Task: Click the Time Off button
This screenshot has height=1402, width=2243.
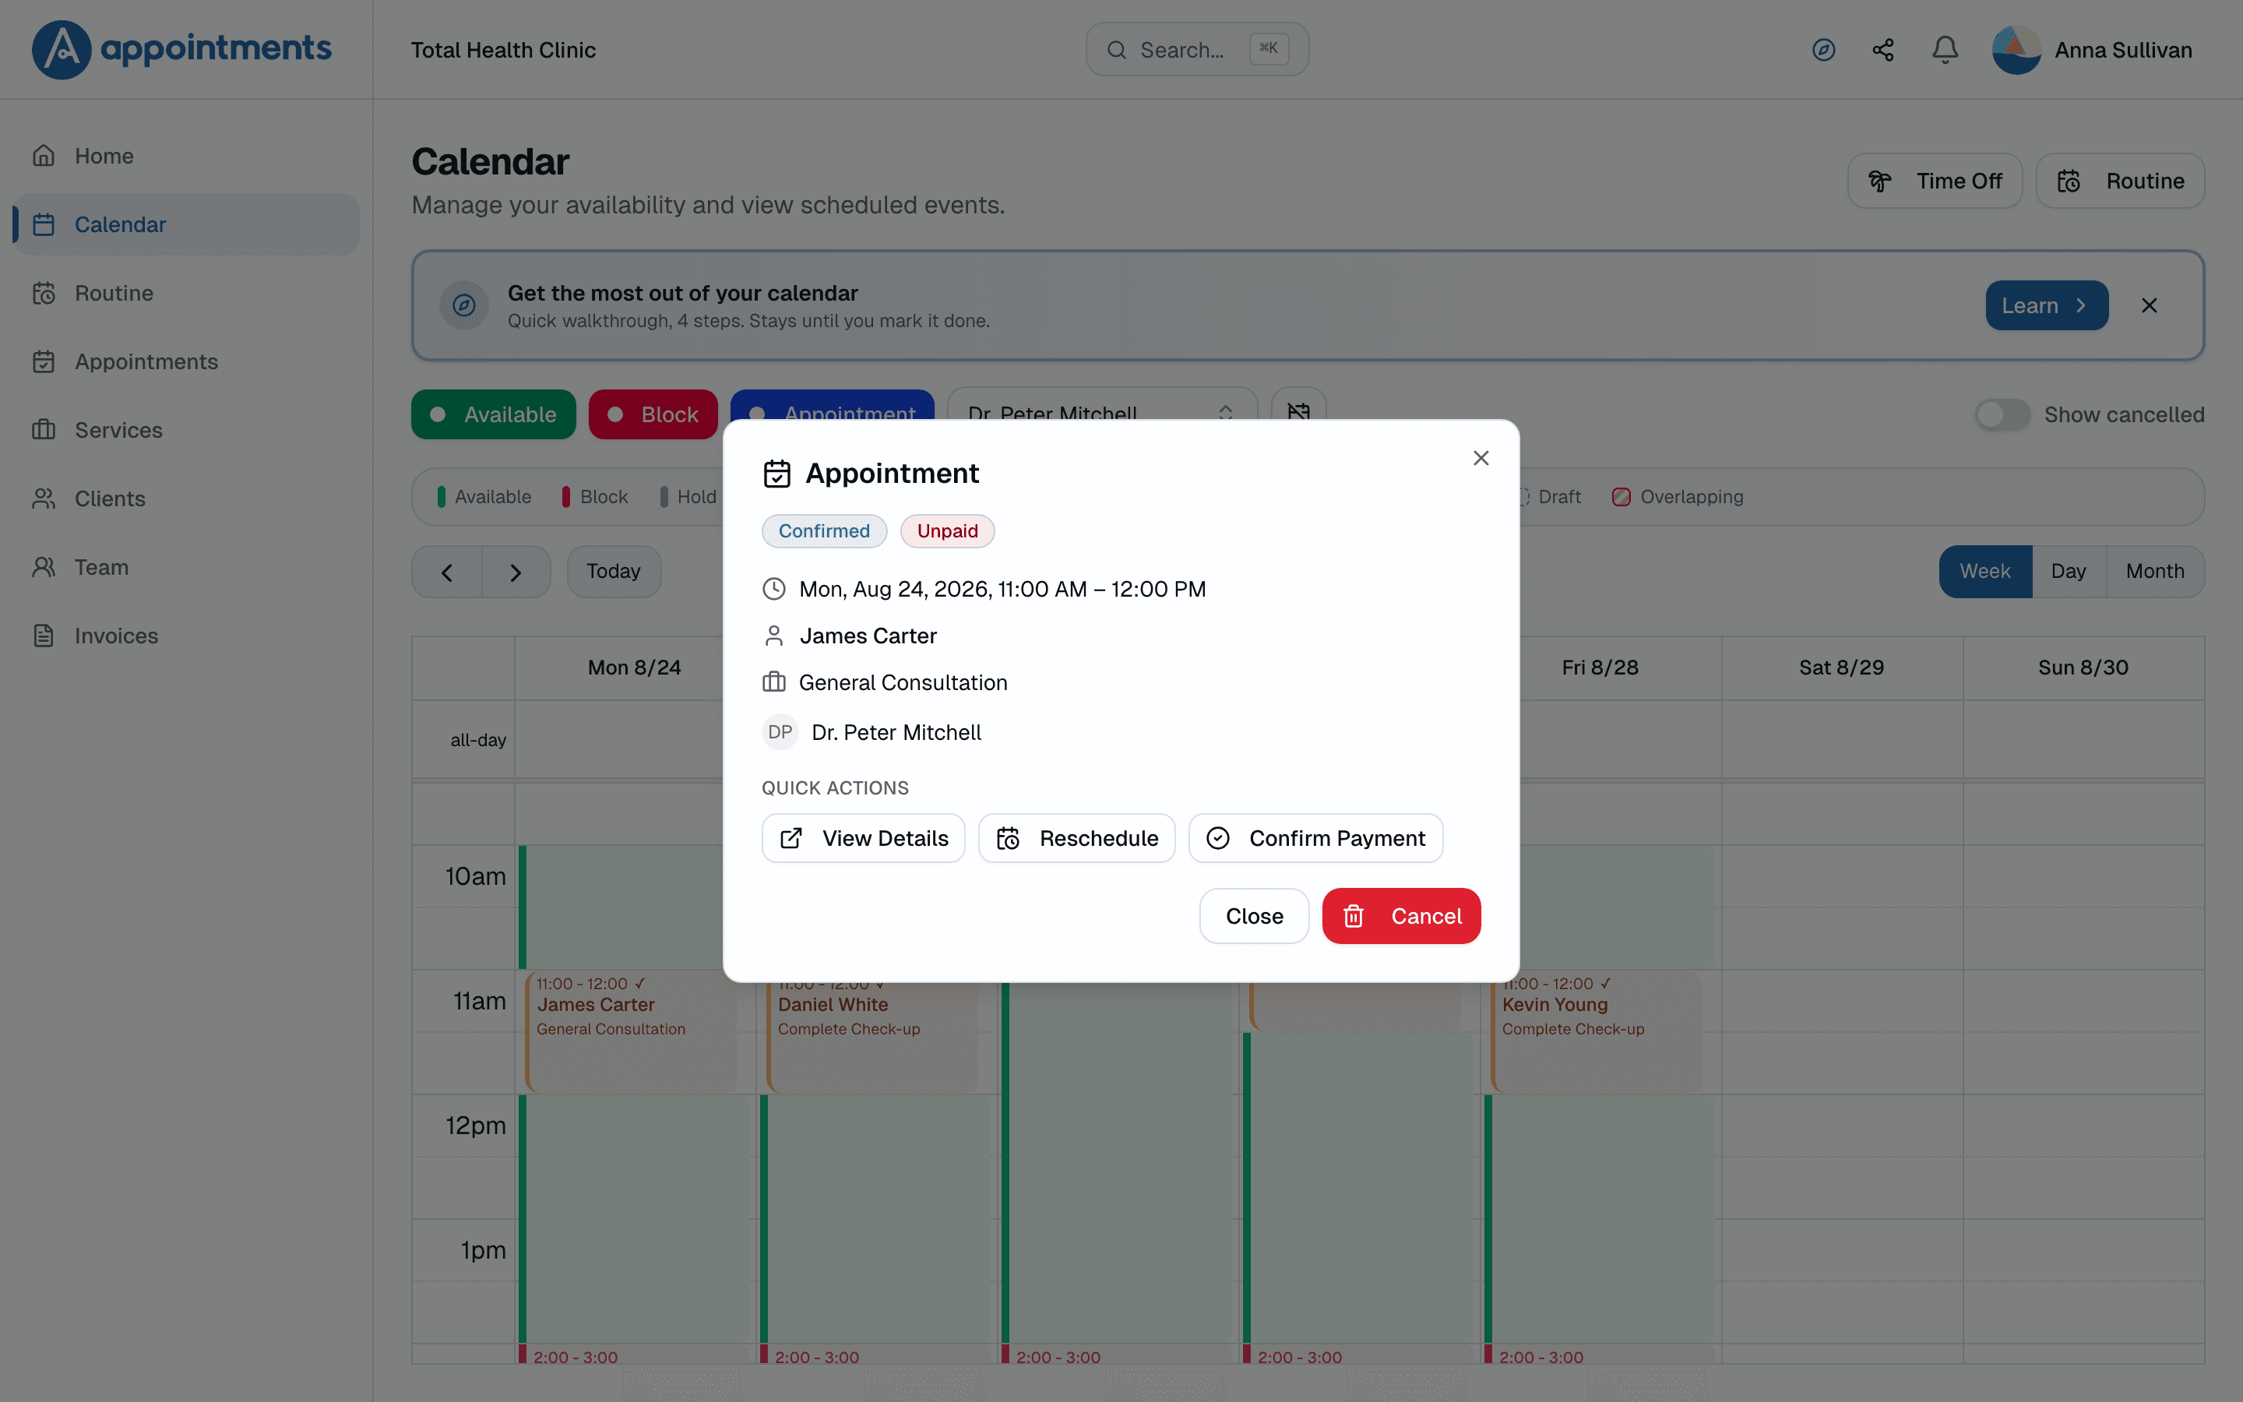Action: (1935, 181)
